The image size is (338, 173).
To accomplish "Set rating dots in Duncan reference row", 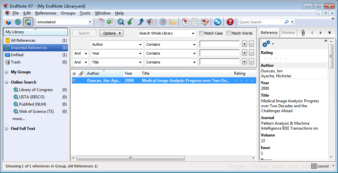I will (244, 81).
